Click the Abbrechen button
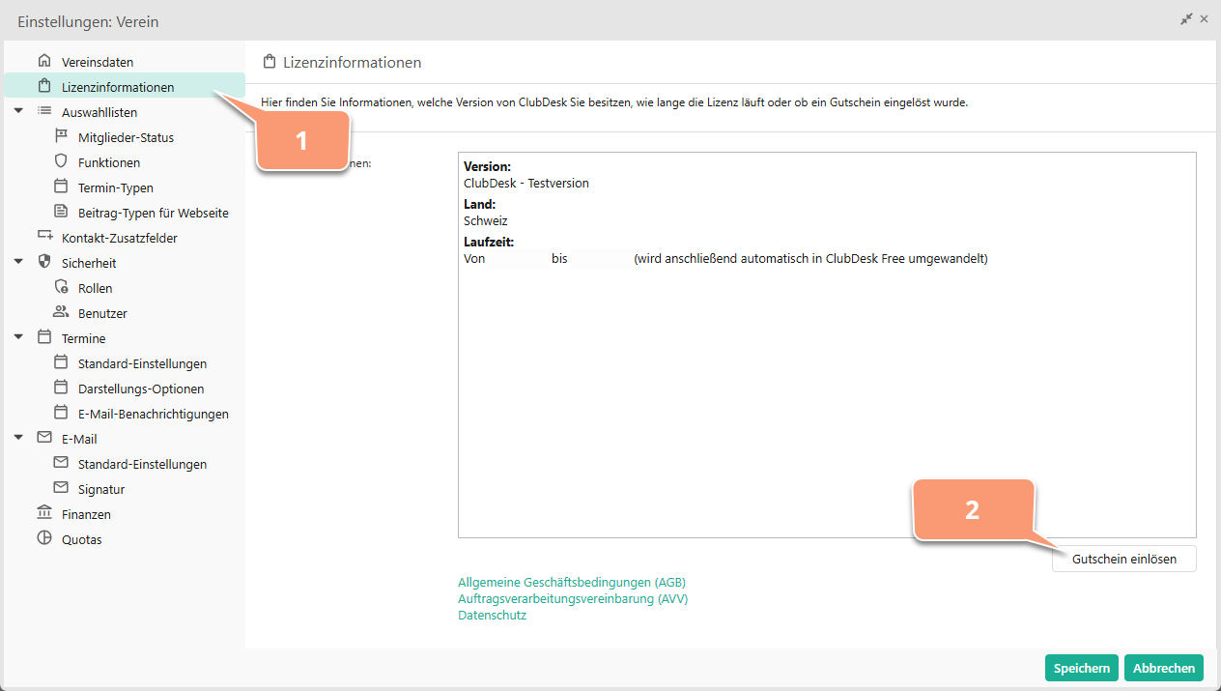Viewport: 1221px width, 691px height. click(1164, 668)
